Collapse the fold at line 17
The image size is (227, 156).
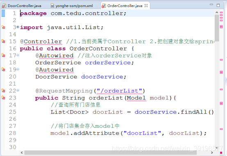point(18,55)
